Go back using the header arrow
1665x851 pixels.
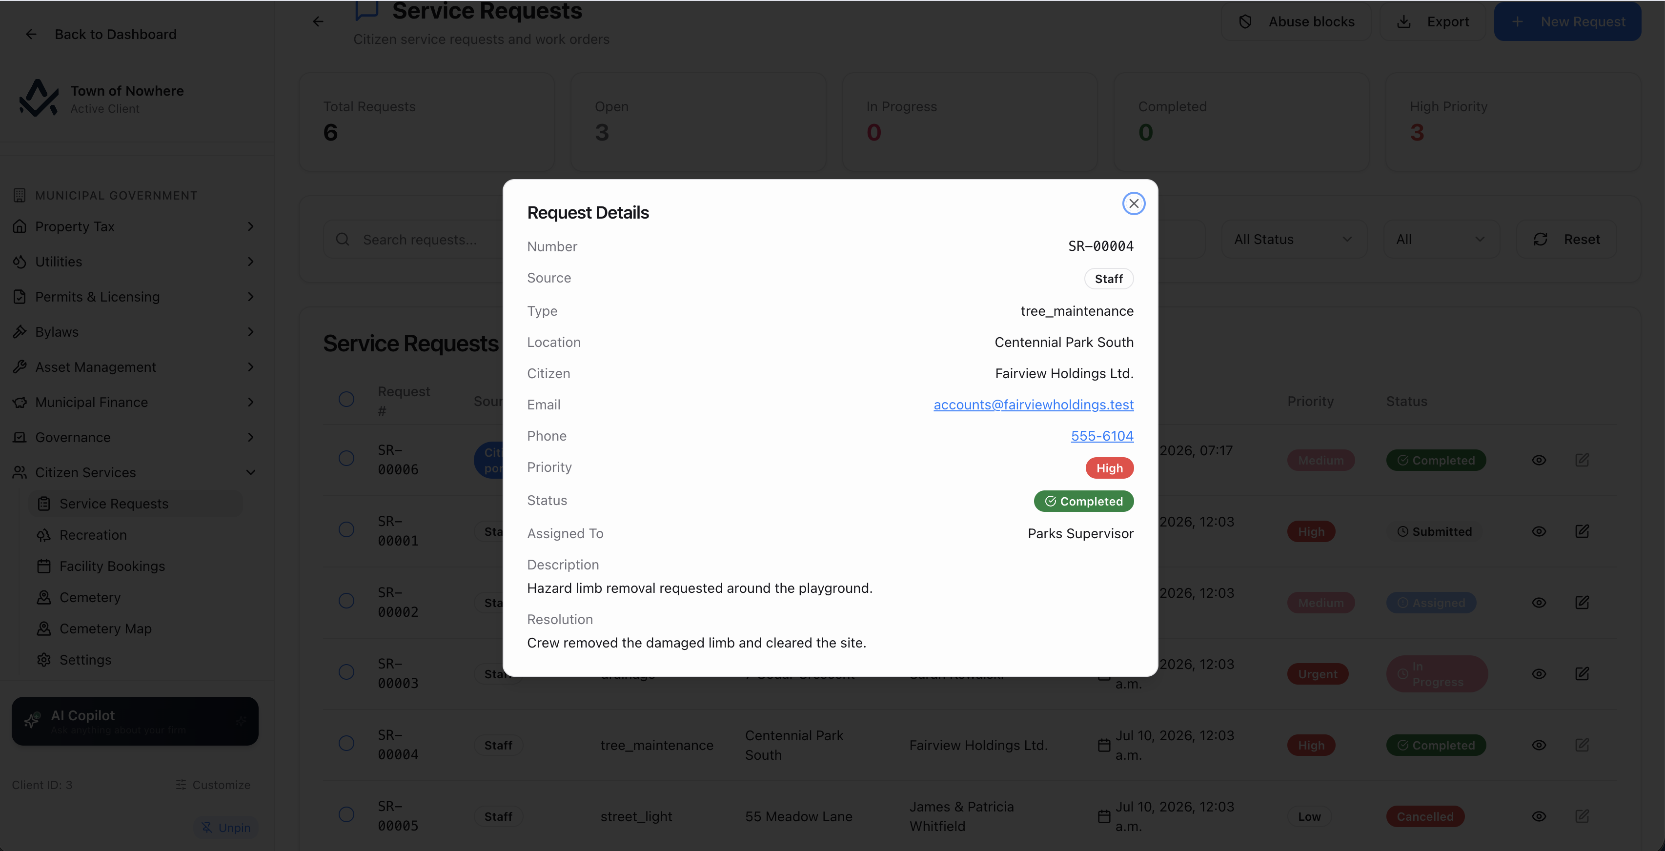318,21
